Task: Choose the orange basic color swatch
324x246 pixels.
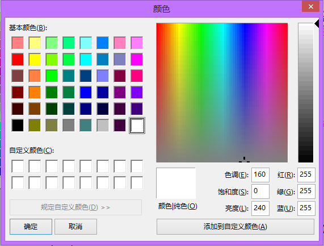Action: 35,92
